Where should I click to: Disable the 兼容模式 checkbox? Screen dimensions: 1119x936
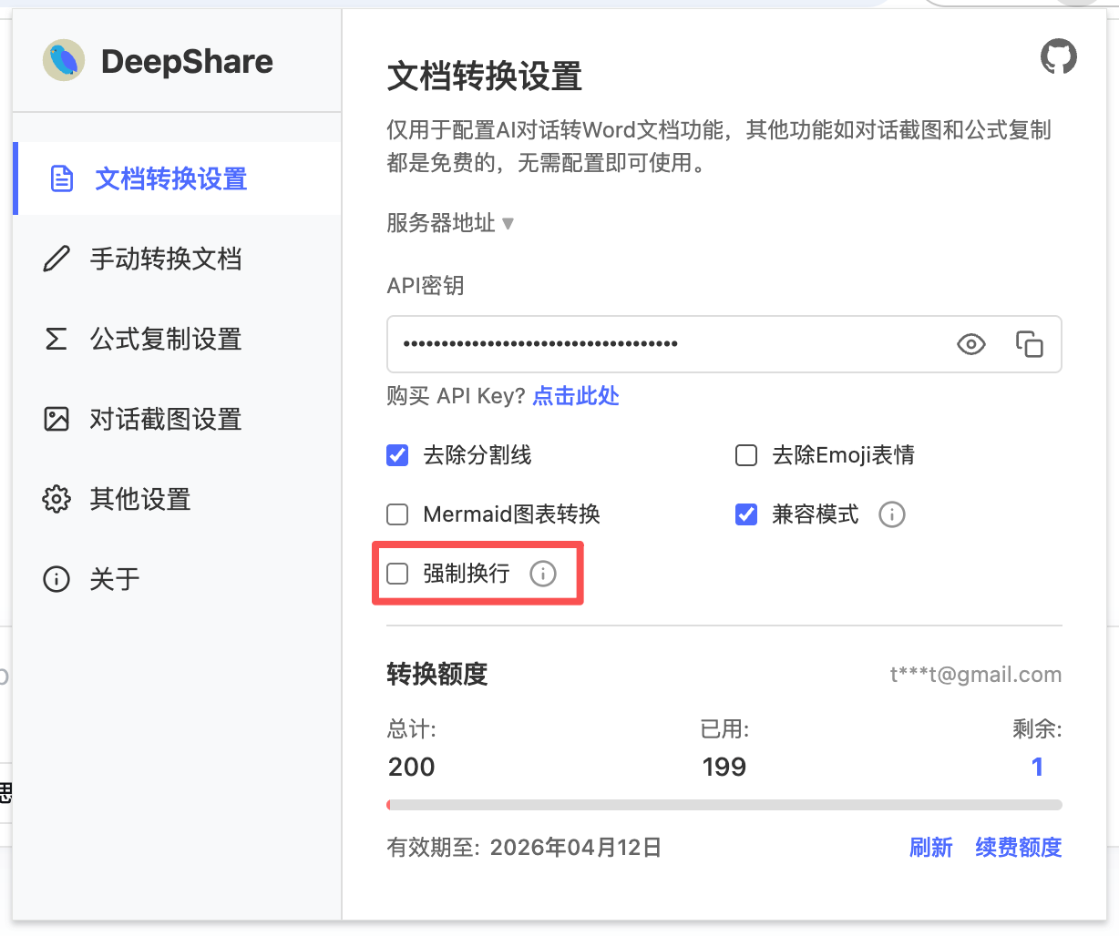[746, 514]
